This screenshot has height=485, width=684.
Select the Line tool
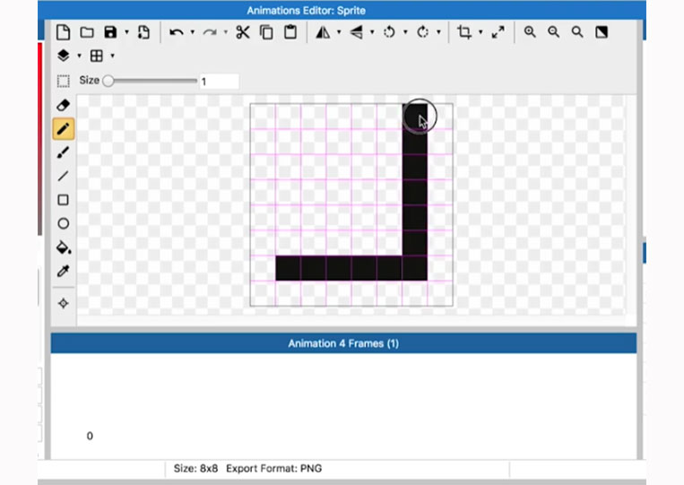[x=64, y=177]
